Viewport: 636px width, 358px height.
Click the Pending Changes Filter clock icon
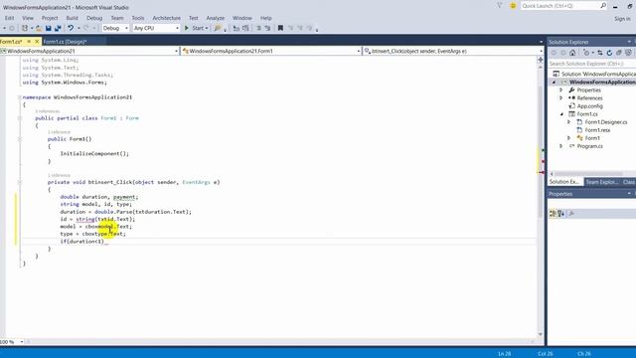(586, 53)
